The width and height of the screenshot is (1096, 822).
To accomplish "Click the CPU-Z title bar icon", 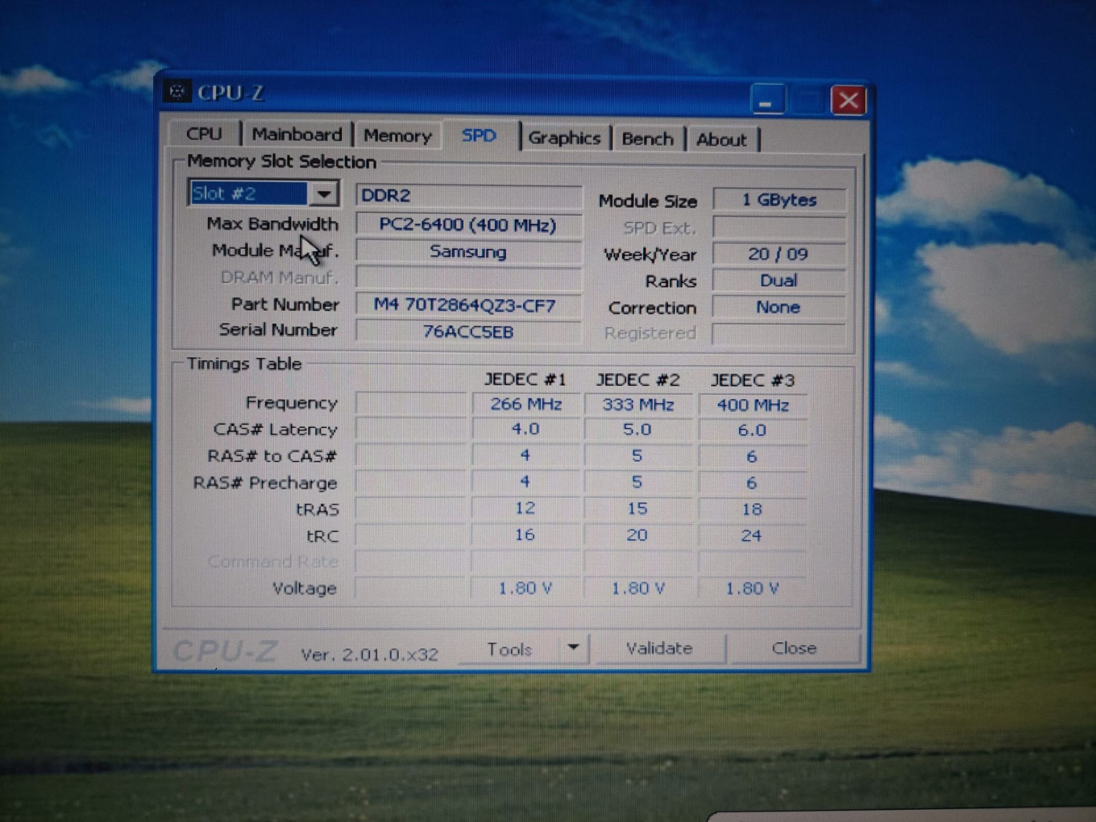I will tap(177, 91).
